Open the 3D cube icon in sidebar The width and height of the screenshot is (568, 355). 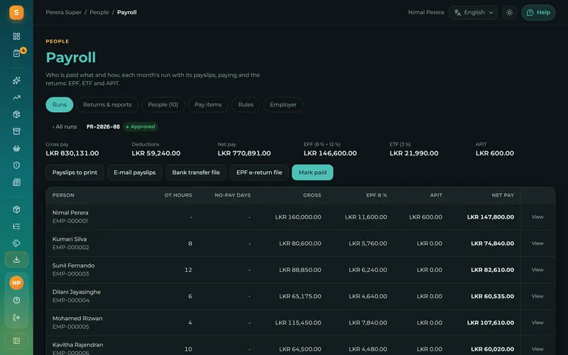coord(16,209)
